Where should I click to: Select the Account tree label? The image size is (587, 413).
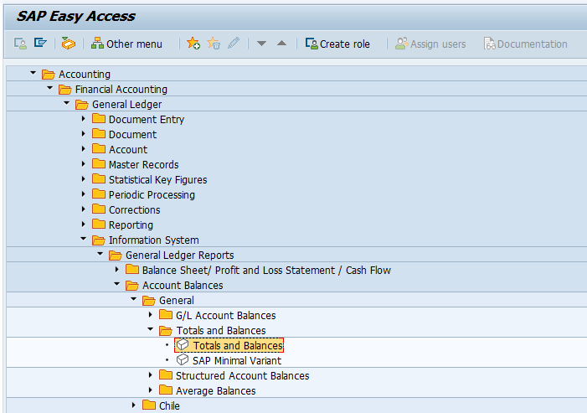128,149
